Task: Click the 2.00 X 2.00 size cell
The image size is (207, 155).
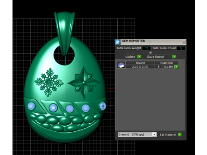Action: point(140,67)
